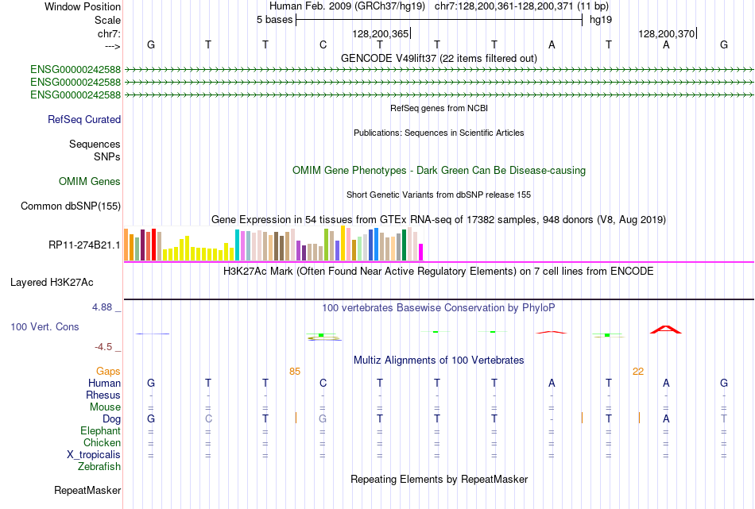Click the orange 85 gap count

pos(295,372)
